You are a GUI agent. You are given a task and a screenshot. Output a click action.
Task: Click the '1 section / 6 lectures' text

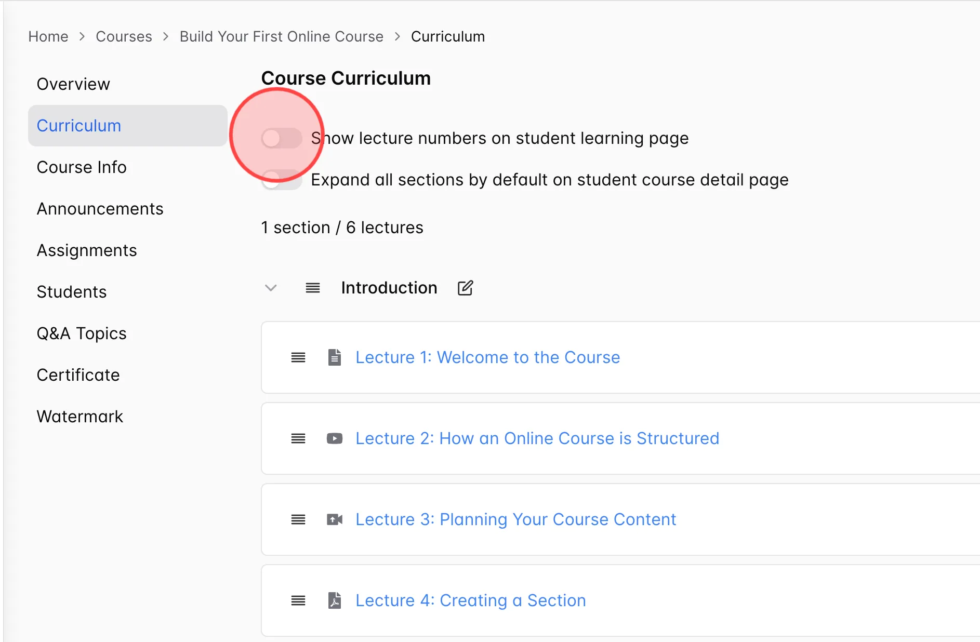click(342, 228)
